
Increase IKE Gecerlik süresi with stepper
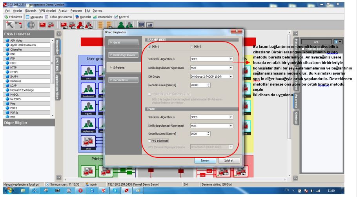click(208, 84)
